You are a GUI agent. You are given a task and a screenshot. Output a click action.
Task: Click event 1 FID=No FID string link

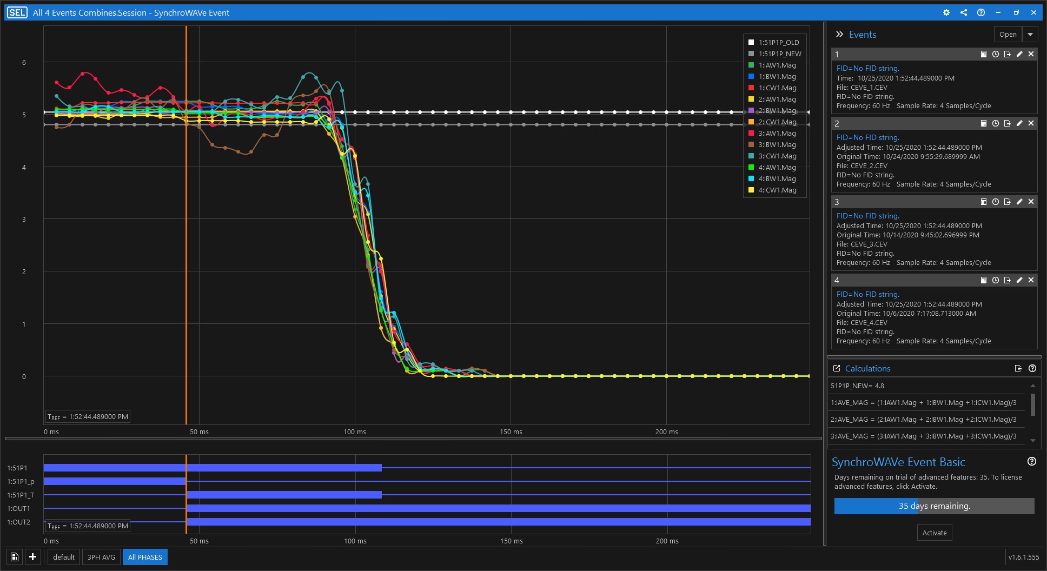pos(867,68)
